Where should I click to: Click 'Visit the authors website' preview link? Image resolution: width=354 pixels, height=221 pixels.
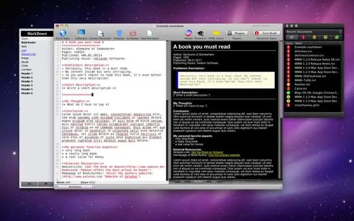coord(224,155)
